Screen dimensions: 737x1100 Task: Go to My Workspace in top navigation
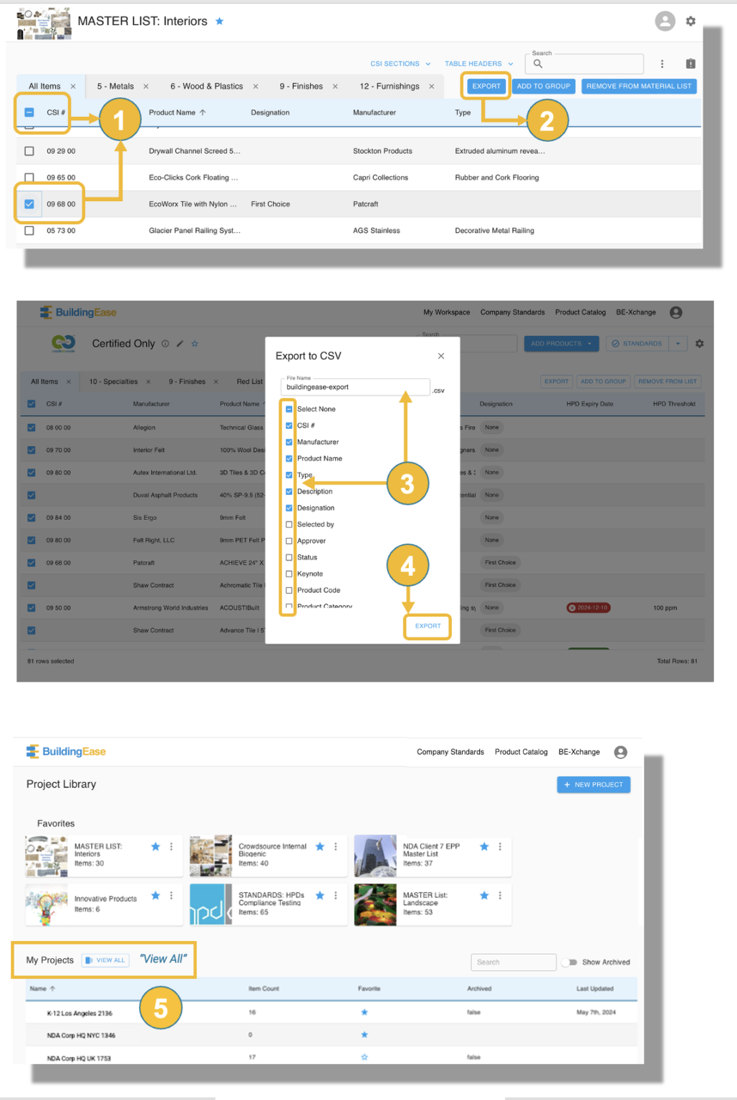tap(447, 312)
